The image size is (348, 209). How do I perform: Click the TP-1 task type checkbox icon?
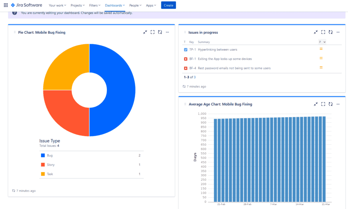[x=186, y=49]
